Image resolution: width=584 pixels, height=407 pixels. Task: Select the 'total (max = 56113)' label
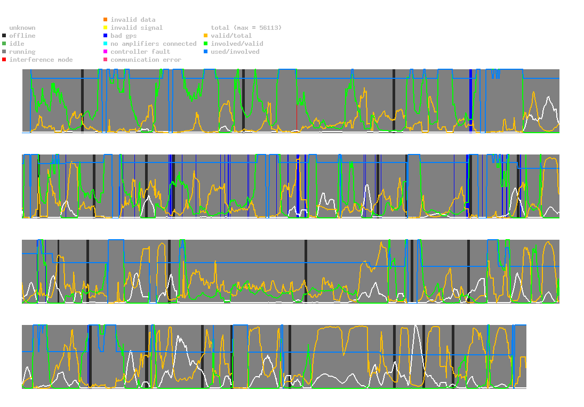point(246,28)
